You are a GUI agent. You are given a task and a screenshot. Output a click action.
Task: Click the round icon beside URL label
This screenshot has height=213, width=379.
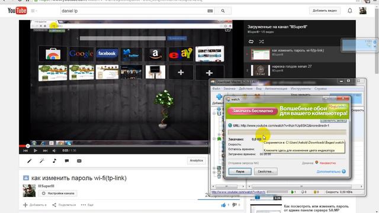230,125
